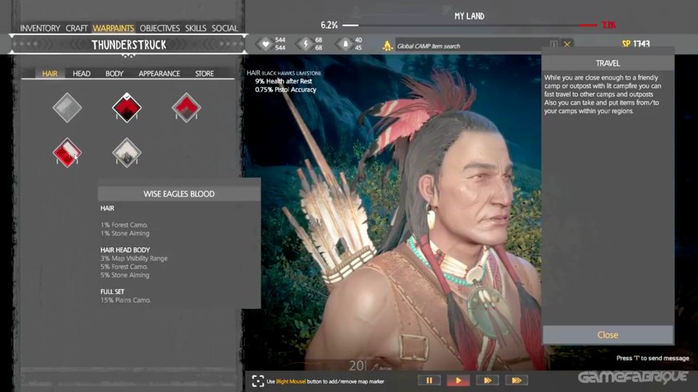Select the Head warpaint sub-tab

tap(81, 73)
